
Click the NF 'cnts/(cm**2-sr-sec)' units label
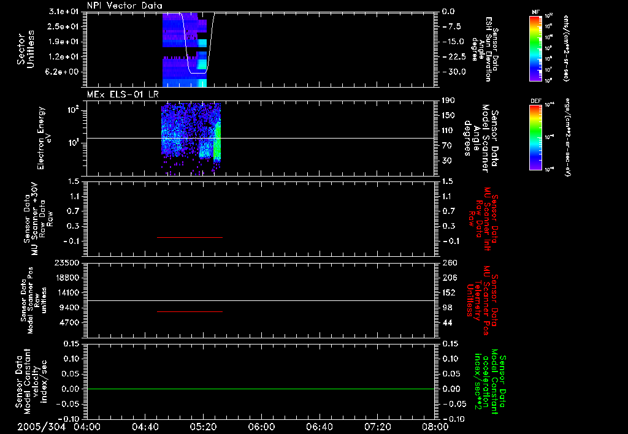click(x=566, y=48)
